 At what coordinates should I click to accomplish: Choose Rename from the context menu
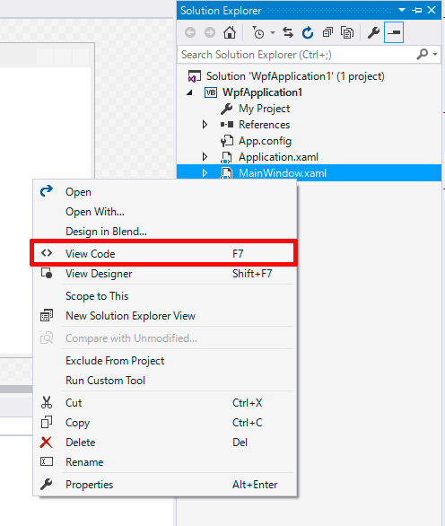click(x=164, y=462)
